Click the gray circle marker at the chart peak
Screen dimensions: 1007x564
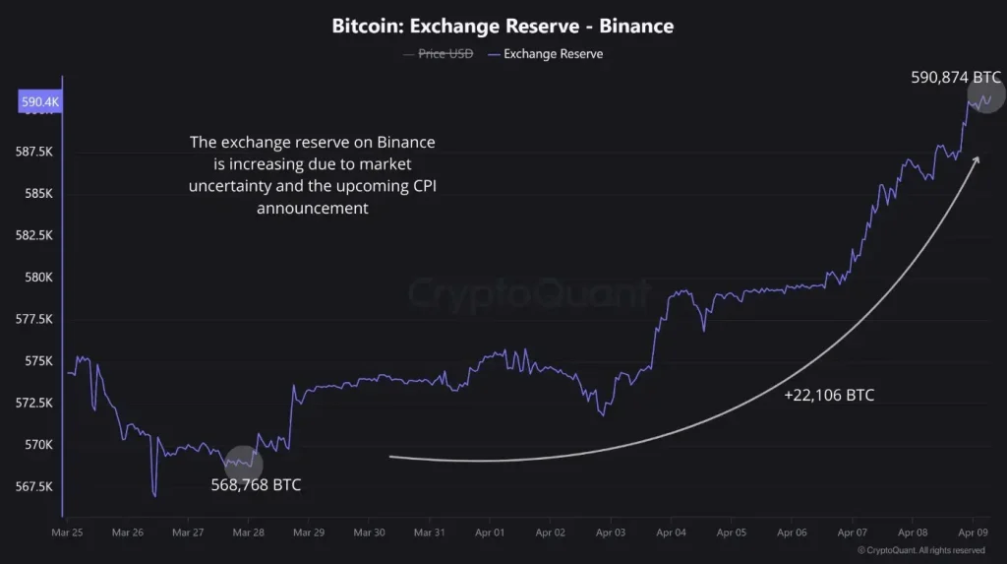(x=984, y=94)
